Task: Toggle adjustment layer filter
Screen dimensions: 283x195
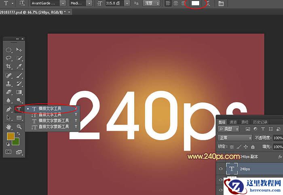Action: click(x=256, y=129)
